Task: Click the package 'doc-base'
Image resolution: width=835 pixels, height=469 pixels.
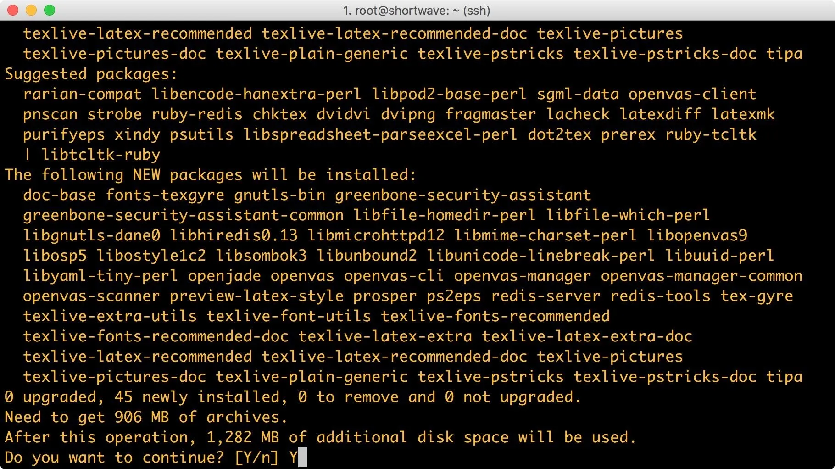Action: click(x=59, y=195)
